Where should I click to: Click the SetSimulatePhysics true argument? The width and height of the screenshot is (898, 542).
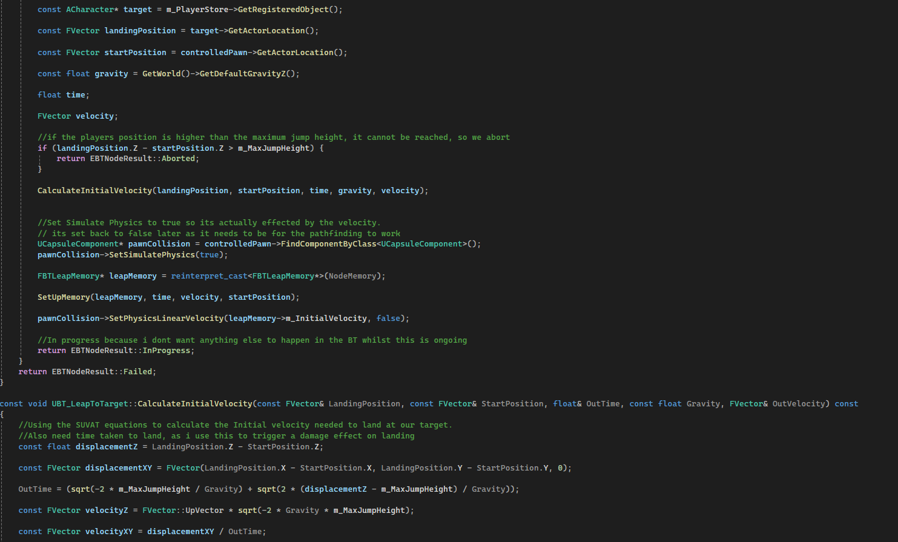(209, 254)
